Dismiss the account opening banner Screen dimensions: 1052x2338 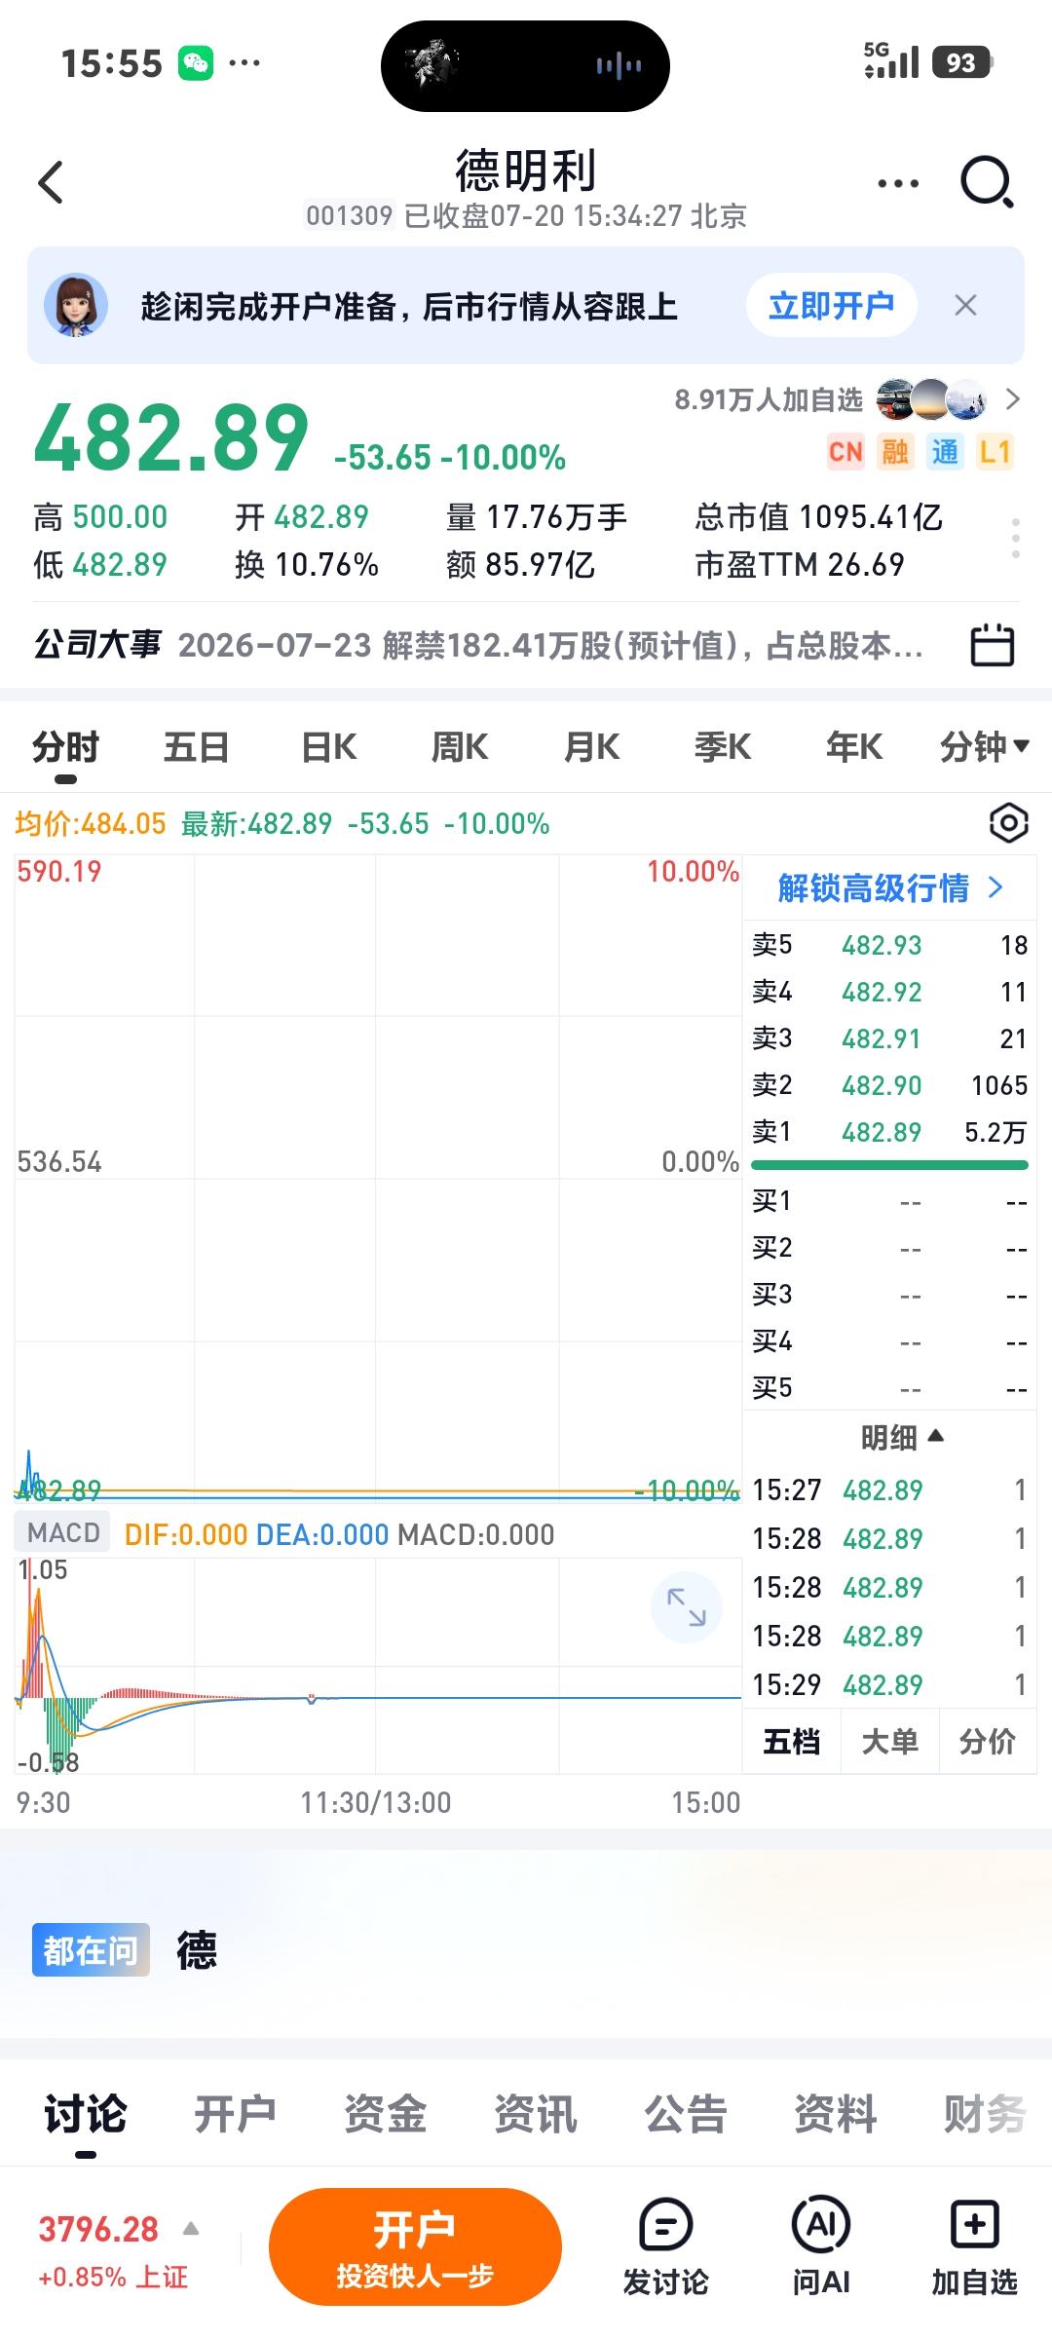click(x=965, y=306)
